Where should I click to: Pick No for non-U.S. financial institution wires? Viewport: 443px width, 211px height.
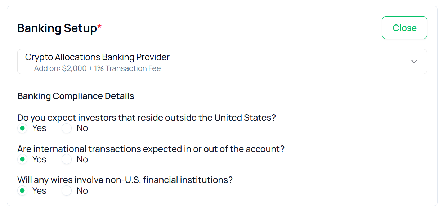[67, 191]
